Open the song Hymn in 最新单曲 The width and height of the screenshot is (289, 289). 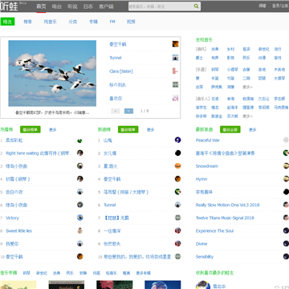coord(201,179)
